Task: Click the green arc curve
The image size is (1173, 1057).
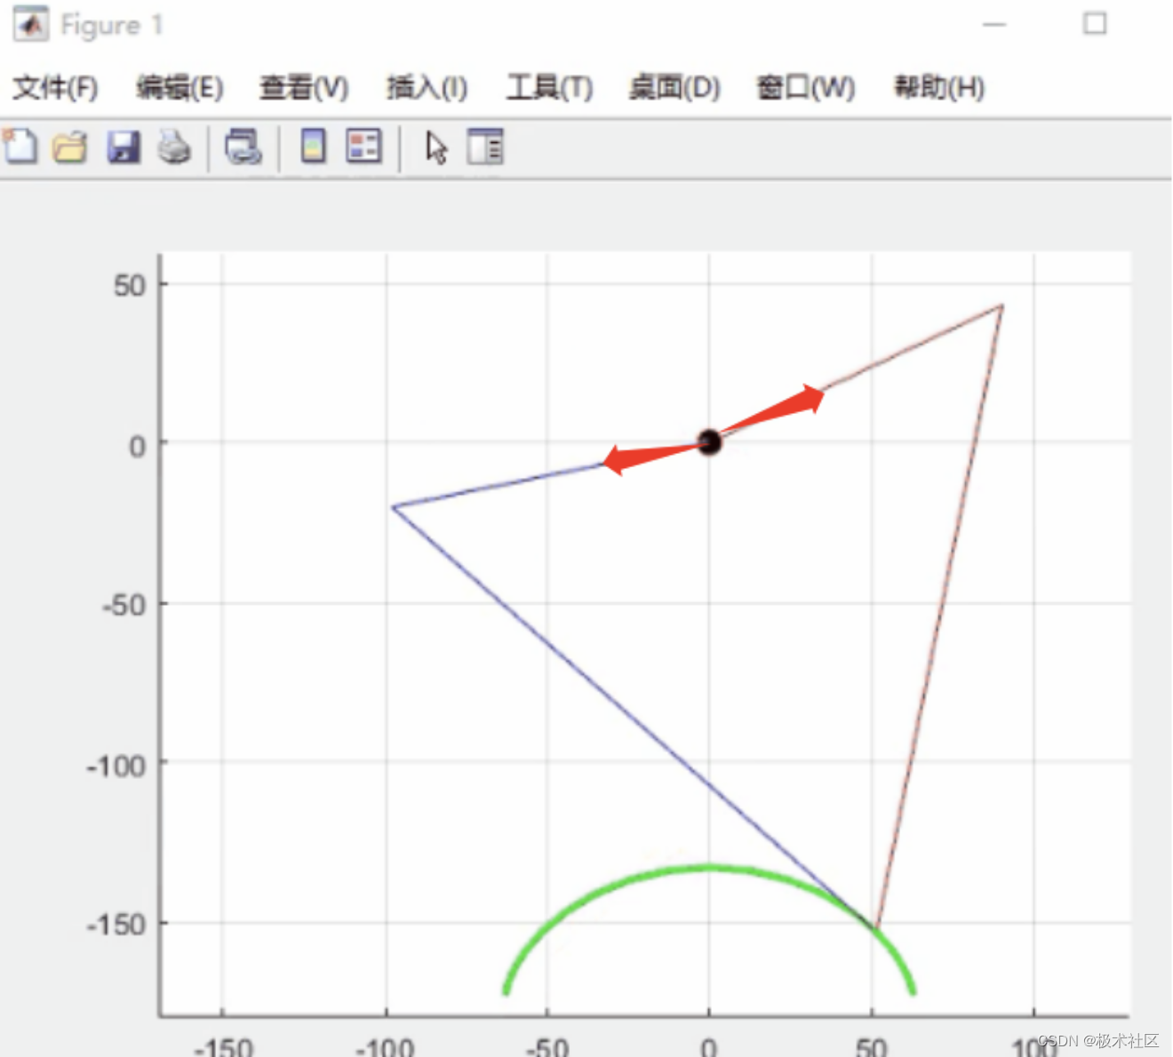Action: [709, 867]
